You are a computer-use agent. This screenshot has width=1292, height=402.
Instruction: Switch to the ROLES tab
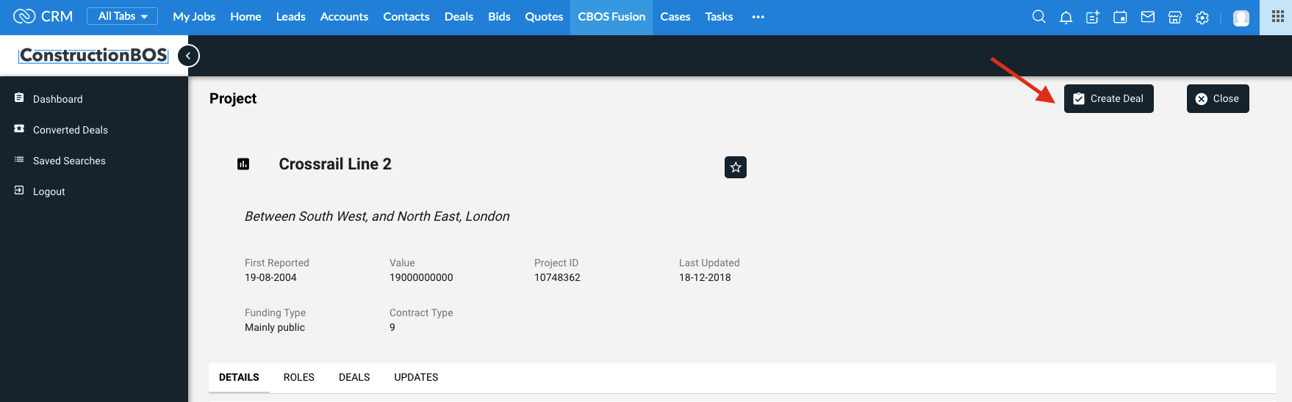299,377
